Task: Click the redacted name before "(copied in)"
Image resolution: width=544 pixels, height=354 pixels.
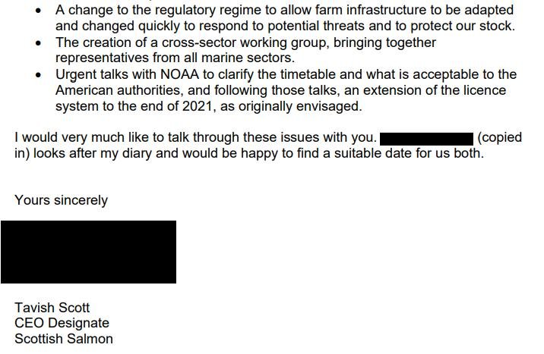Action: coord(426,139)
